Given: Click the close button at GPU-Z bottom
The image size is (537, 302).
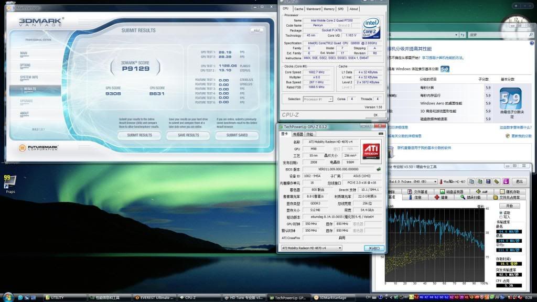Looking at the screenshot, I should coord(374,248).
